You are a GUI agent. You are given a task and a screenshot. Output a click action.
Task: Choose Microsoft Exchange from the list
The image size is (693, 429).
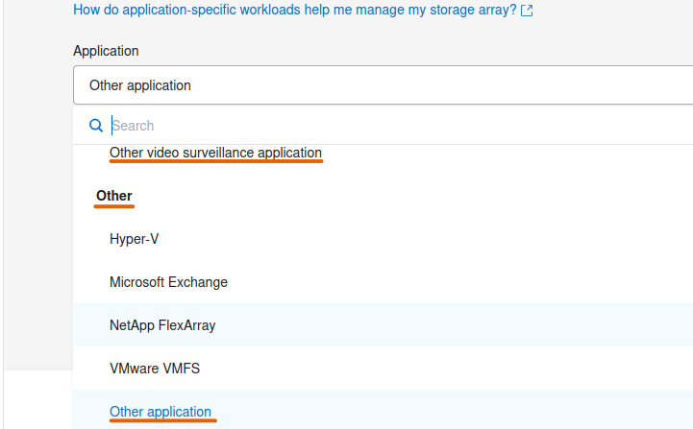[x=383, y=282]
